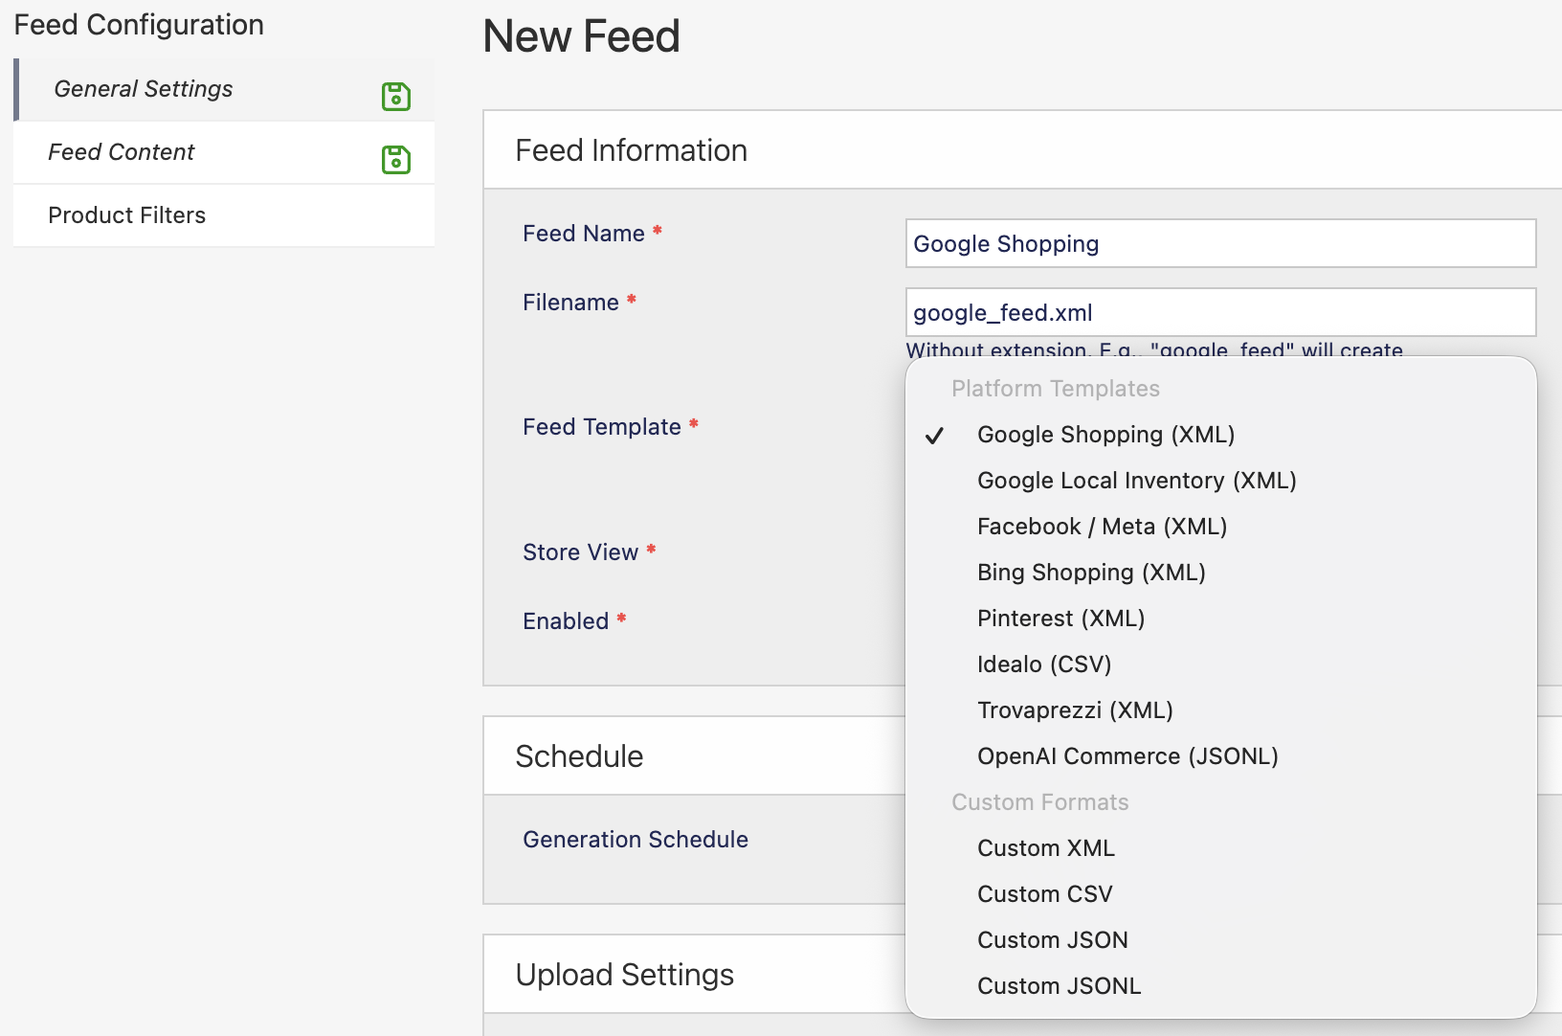The image size is (1562, 1036).
Task: Pick Bing Shopping (XML) from list
Action: tap(1220, 573)
